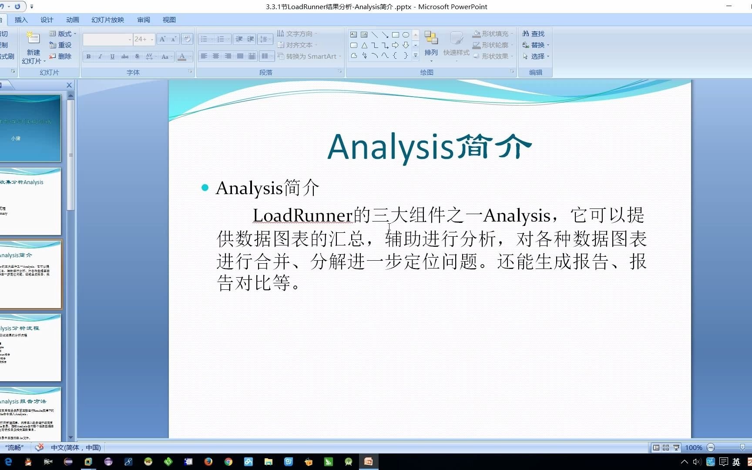Toggle text shadow formatting
Image resolution: width=752 pixels, height=470 pixels.
[x=137, y=57]
